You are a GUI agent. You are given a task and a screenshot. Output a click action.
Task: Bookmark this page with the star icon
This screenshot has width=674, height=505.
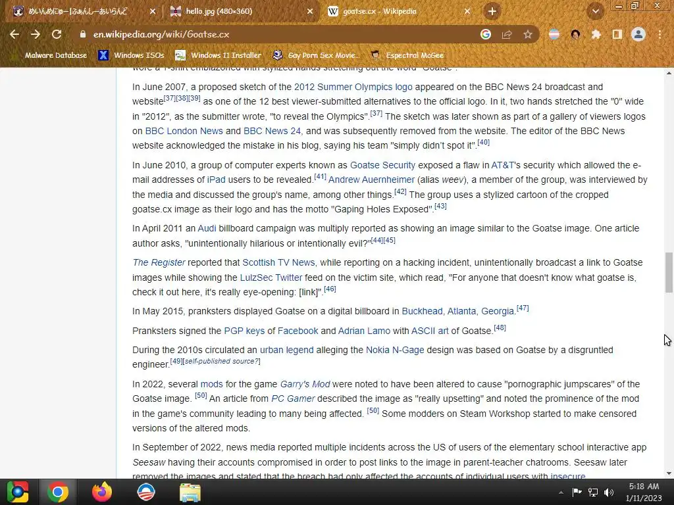[528, 34]
